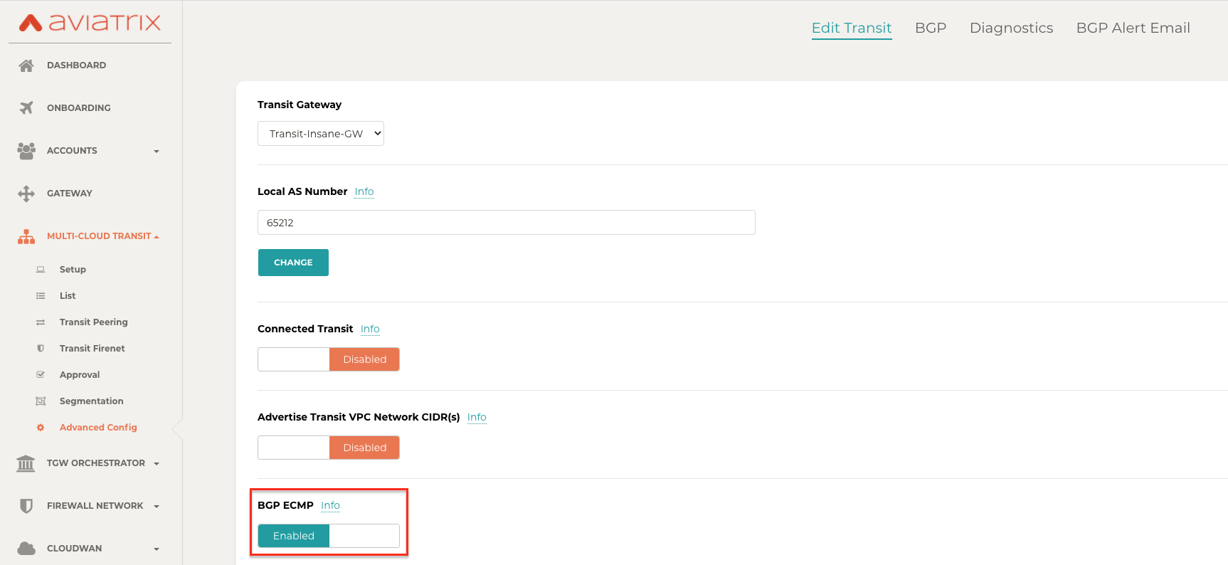Click the Gateway arrows icon
1228x565 pixels.
pyautogui.click(x=26, y=194)
